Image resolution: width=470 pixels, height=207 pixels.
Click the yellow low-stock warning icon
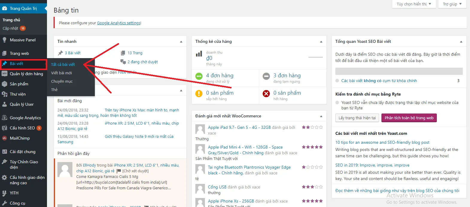pos(199,94)
